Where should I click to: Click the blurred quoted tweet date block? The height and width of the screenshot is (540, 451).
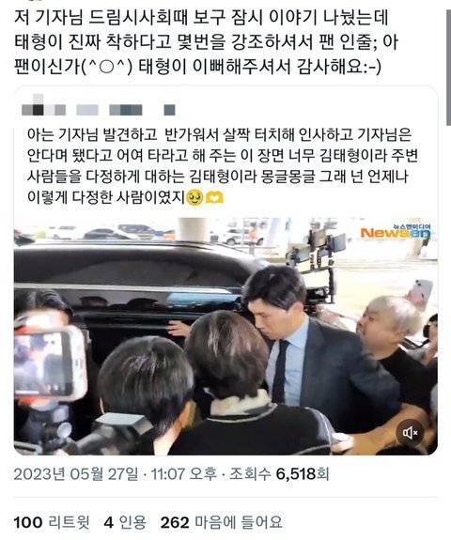click(169, 110)
